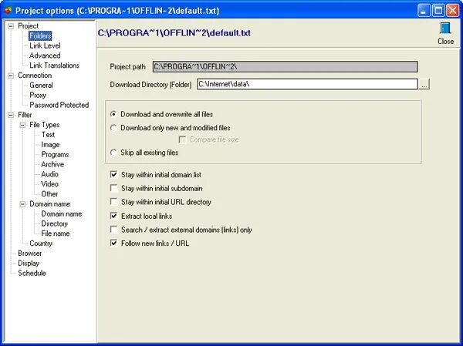Open Country filter settings
Image resolution: width=463 pixels, height=346 pixels.
pos(41,244)
